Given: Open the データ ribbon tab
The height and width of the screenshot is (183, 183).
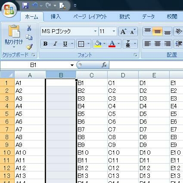Looking at the screenshot, I should [x=149, y=17].
